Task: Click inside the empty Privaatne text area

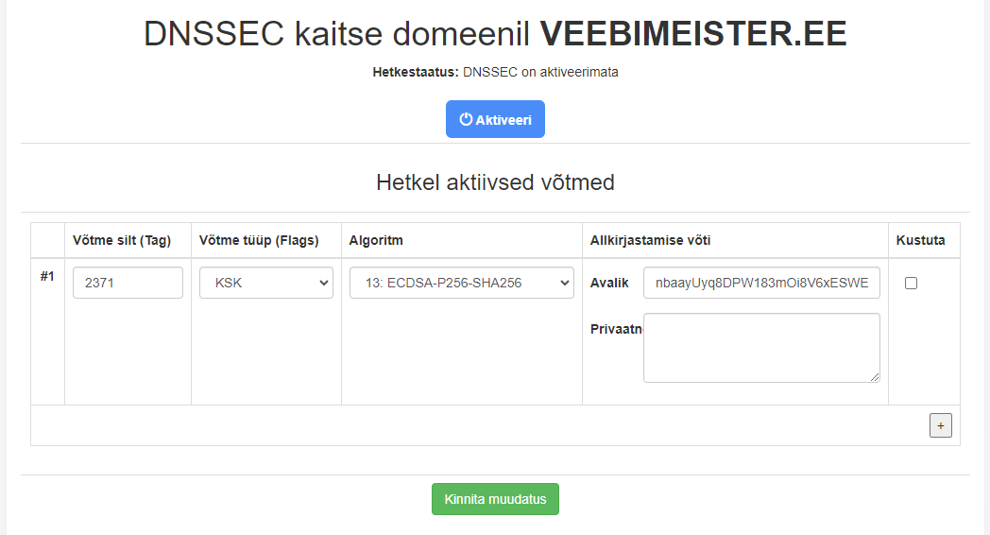Action: pyautogui.click(x=760, y=347)
